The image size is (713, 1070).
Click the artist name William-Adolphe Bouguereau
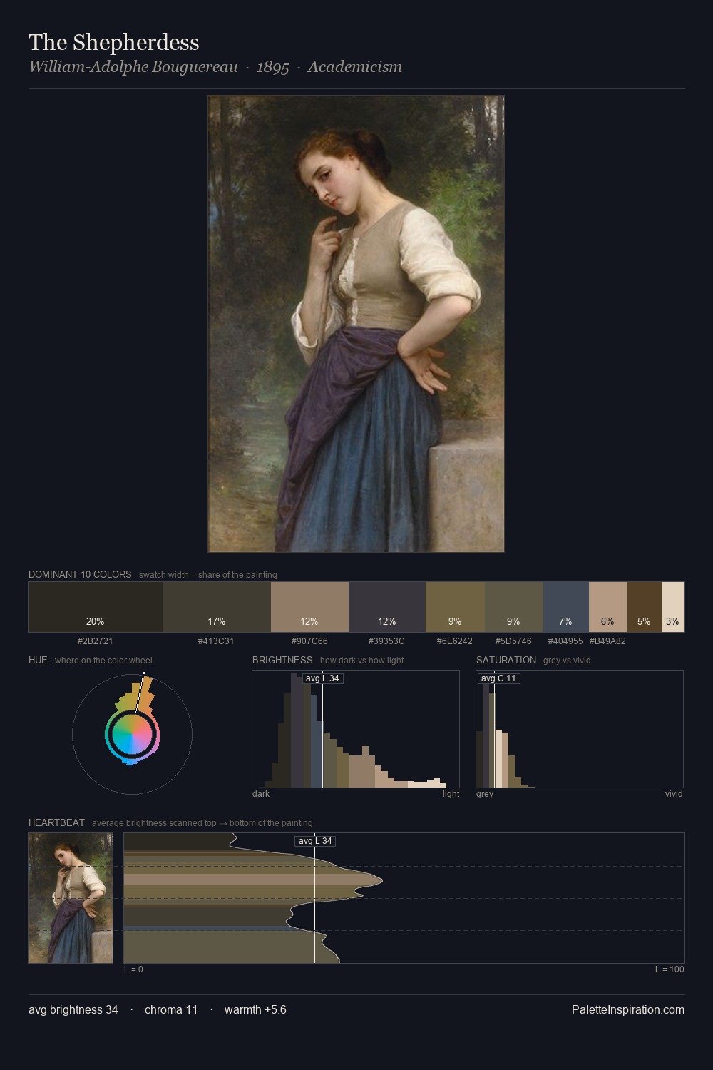(x=133, y=67)
